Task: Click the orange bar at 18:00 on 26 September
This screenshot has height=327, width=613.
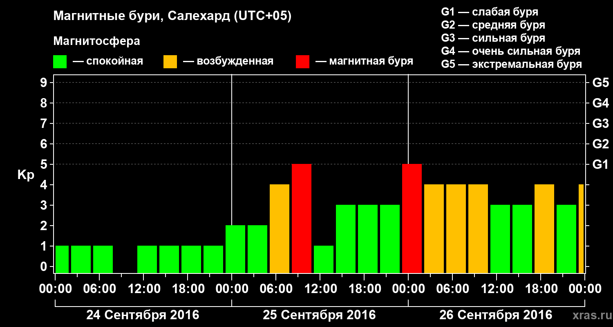Action: tap(544, 228)
